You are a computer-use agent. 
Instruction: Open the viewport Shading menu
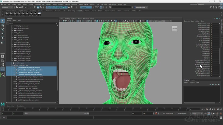67,19
